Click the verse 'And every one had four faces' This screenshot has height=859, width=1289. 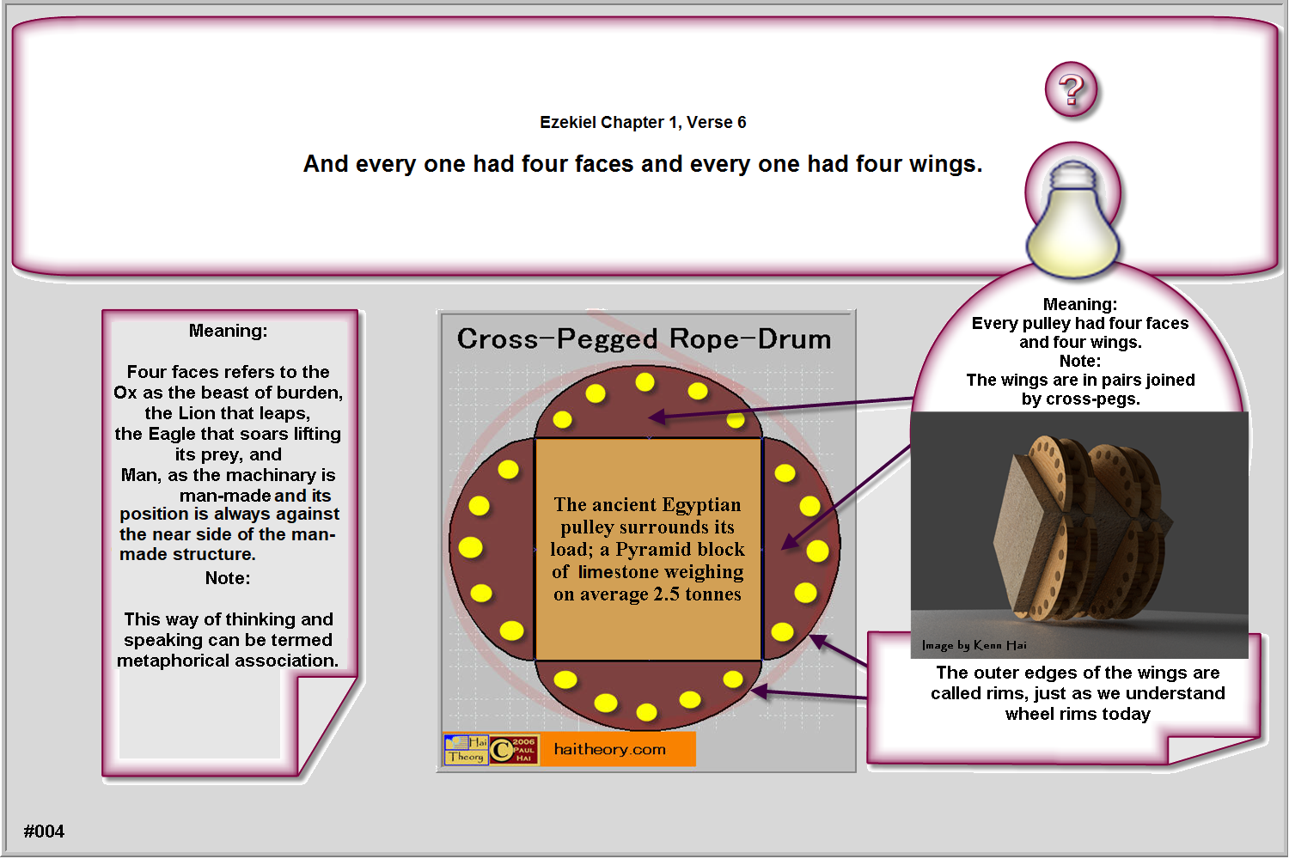coord(643,164)
